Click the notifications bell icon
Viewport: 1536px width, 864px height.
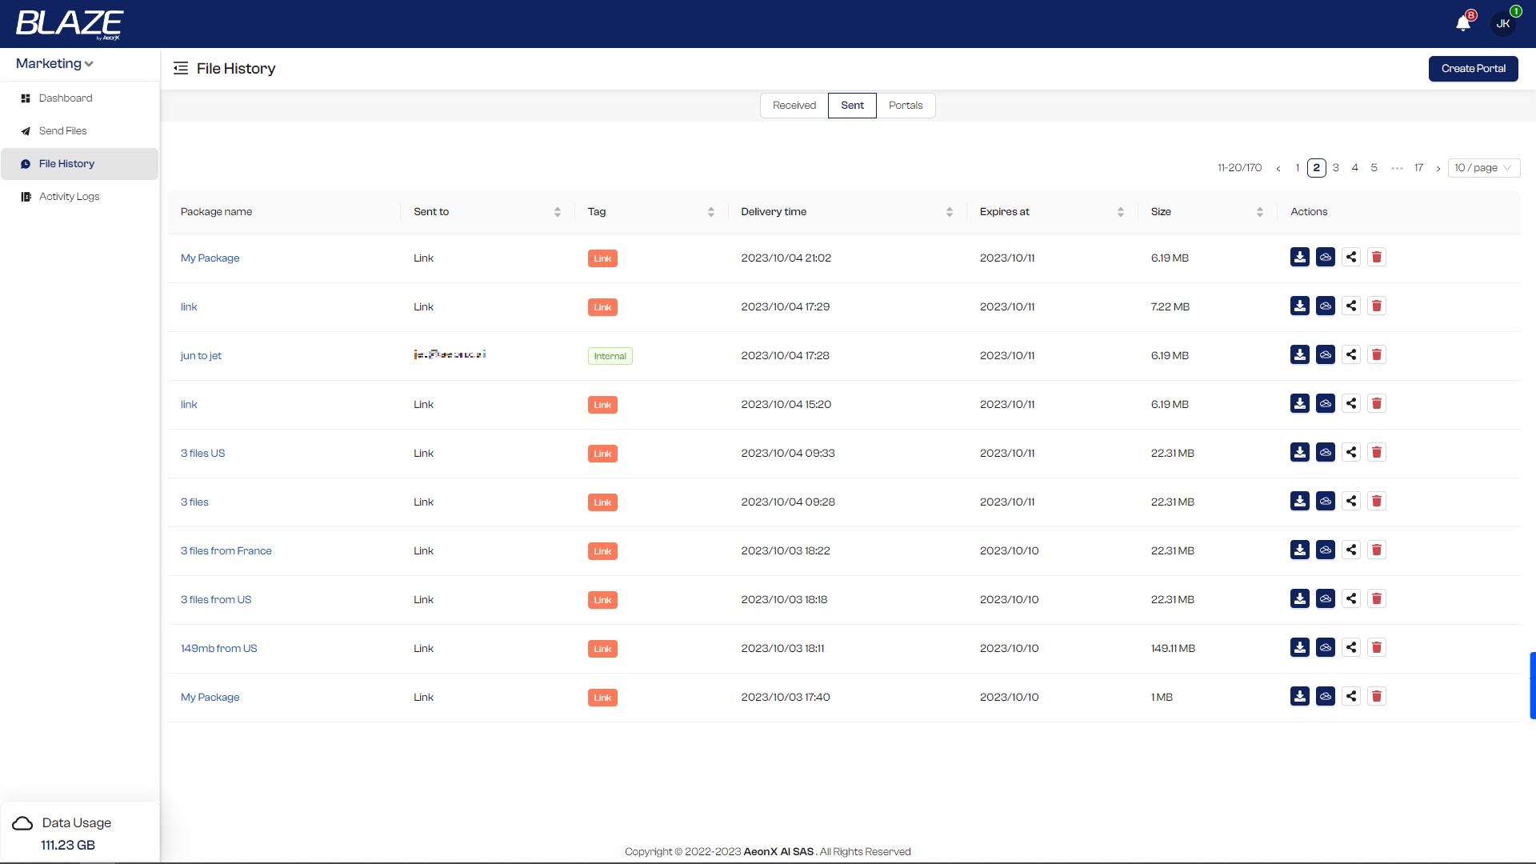[1463, 23]
